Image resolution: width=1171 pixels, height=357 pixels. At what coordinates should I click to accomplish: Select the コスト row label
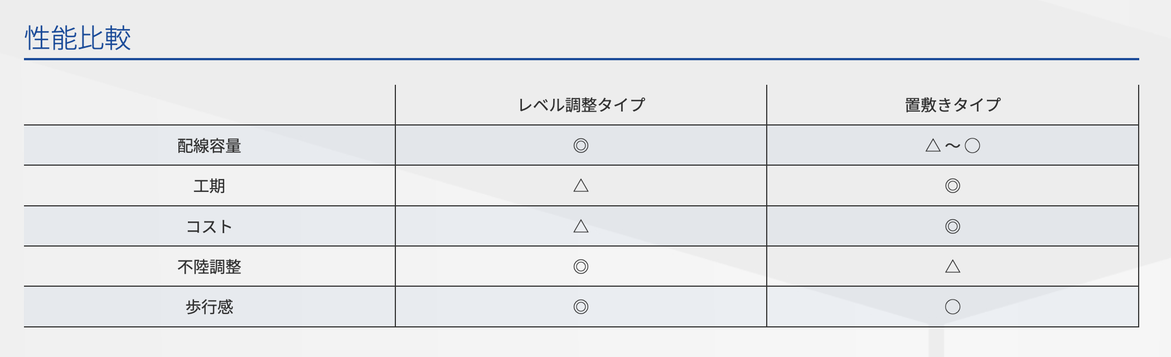click(209, 226)
